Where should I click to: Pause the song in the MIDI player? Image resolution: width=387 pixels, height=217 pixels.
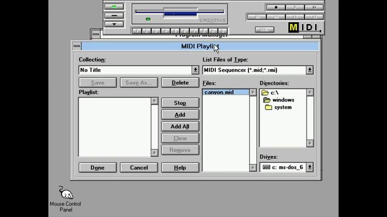click(x=314, y=7)
